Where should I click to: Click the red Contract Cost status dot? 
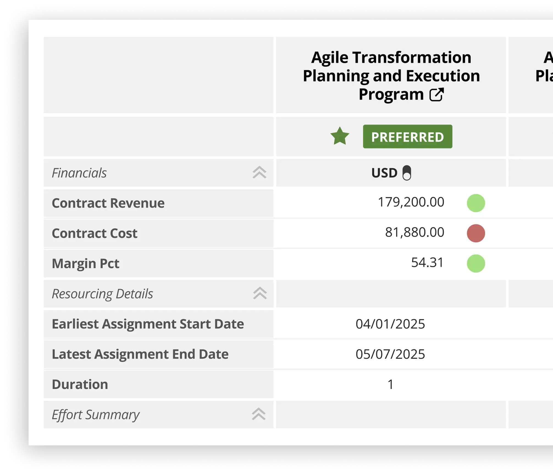[476, 233]
